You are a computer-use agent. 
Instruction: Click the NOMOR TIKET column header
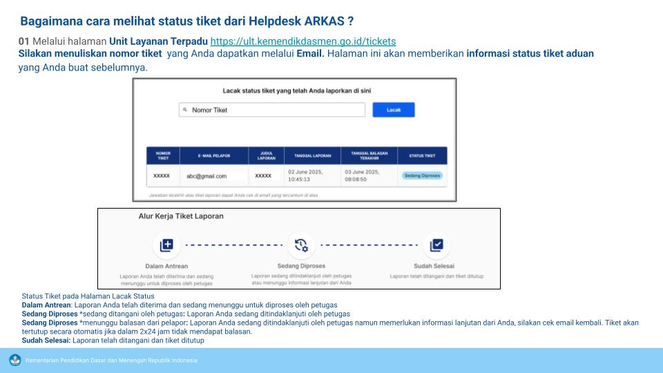[x=163, y=155]
